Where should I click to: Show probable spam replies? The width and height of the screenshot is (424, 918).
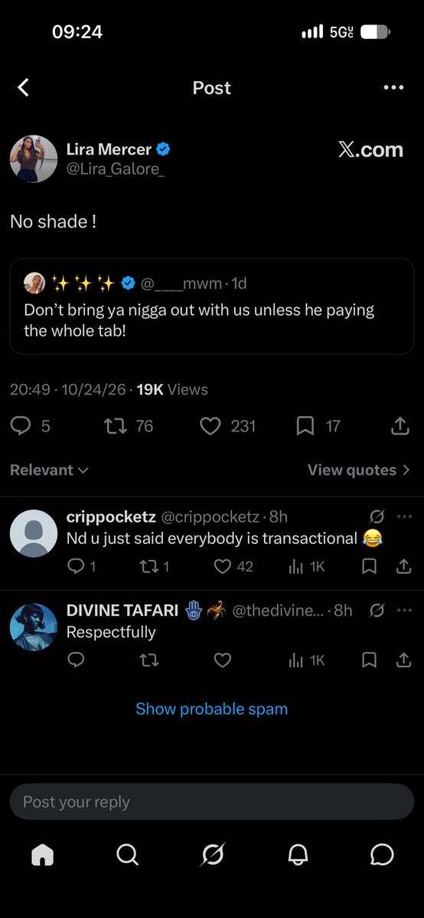212,709
